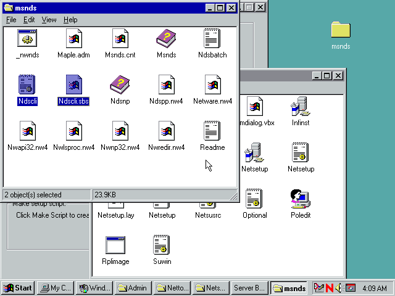Select the Netsetup program icon with computer
This screenshot has width=395, height=296.
(254, 152)
